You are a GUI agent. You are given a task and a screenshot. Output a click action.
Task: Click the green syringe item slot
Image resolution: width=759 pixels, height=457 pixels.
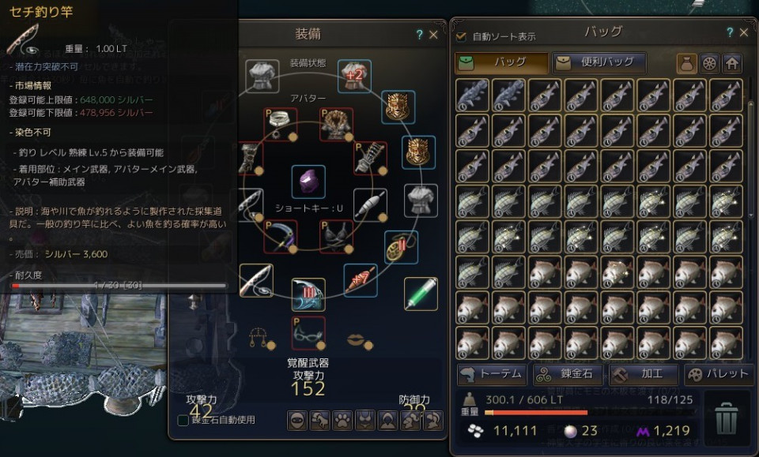[x=421, y=294]
